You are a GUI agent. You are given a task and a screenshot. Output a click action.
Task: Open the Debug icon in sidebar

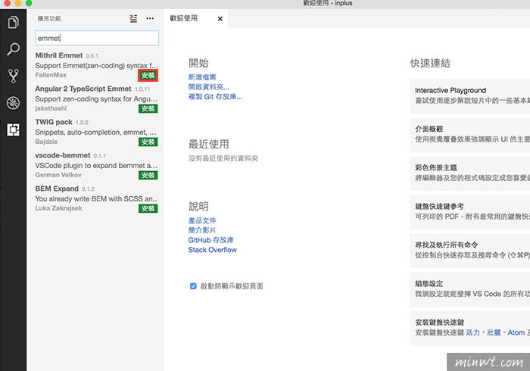pyautogui.click(x=13, y=103)
